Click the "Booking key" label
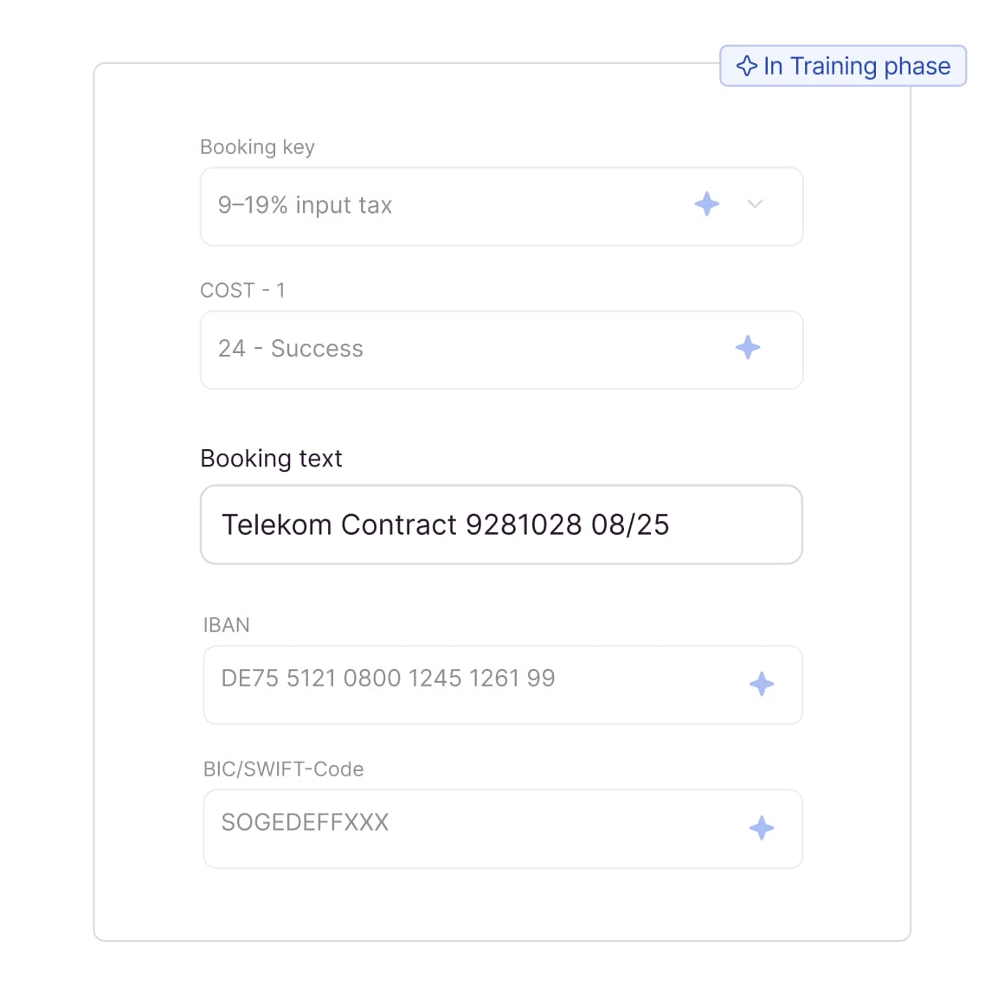The image size is (1004, 1004). click(257, 147)
